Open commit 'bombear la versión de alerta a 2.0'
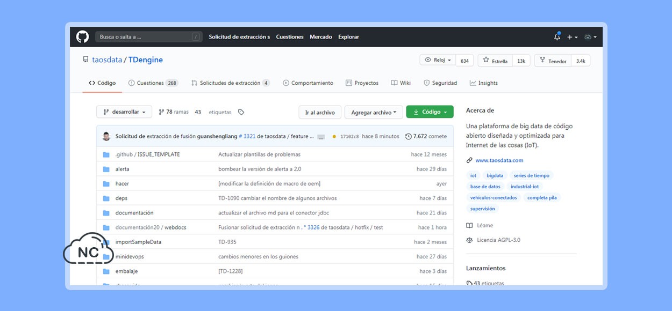 pos(260,169)
